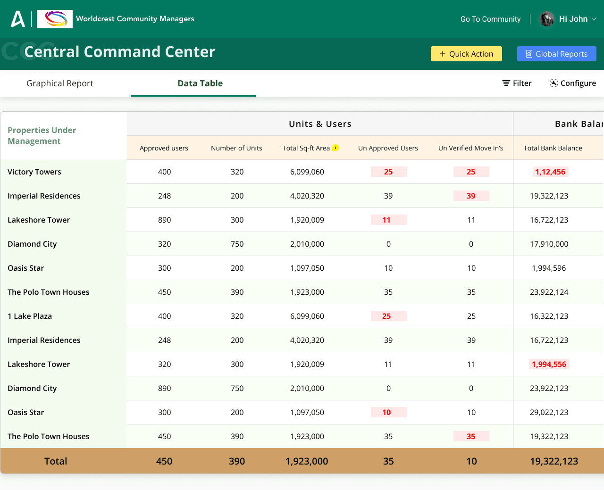This screenshot has height=490, width=604.
Task: Click the Central Command Center title
Action: pos(120,51)
